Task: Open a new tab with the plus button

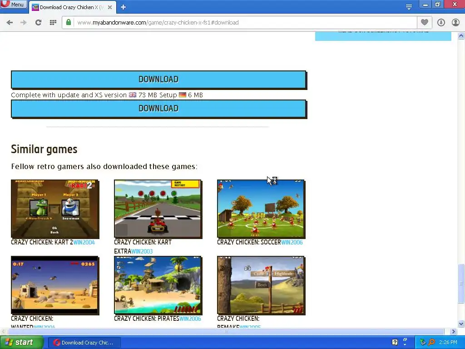Action: point(124,7)
